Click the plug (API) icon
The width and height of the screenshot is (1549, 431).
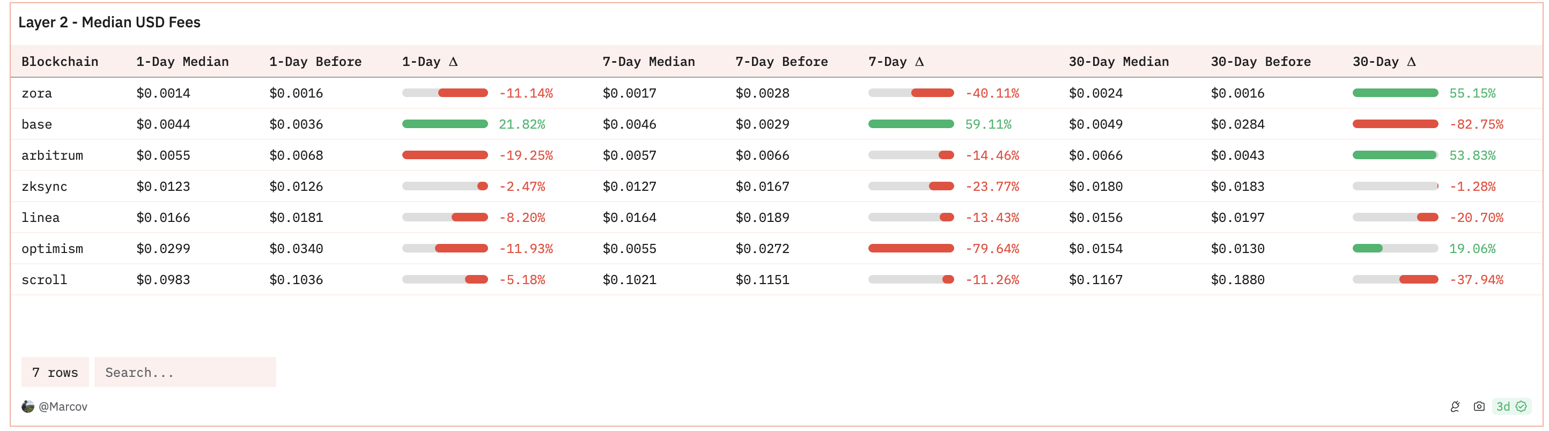pos(1455,407)
